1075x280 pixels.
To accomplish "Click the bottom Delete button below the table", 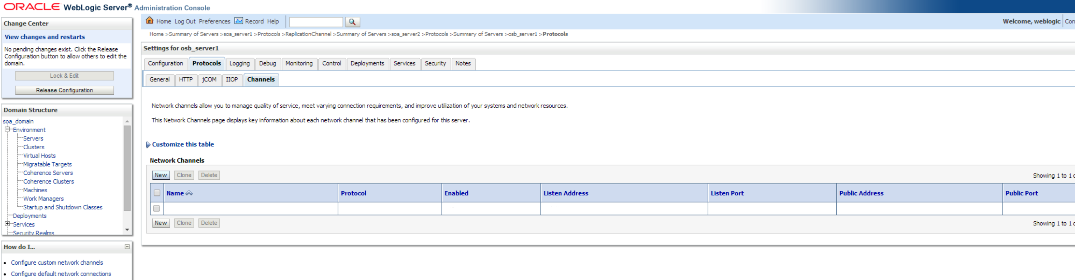I will [x=209, y=223].
